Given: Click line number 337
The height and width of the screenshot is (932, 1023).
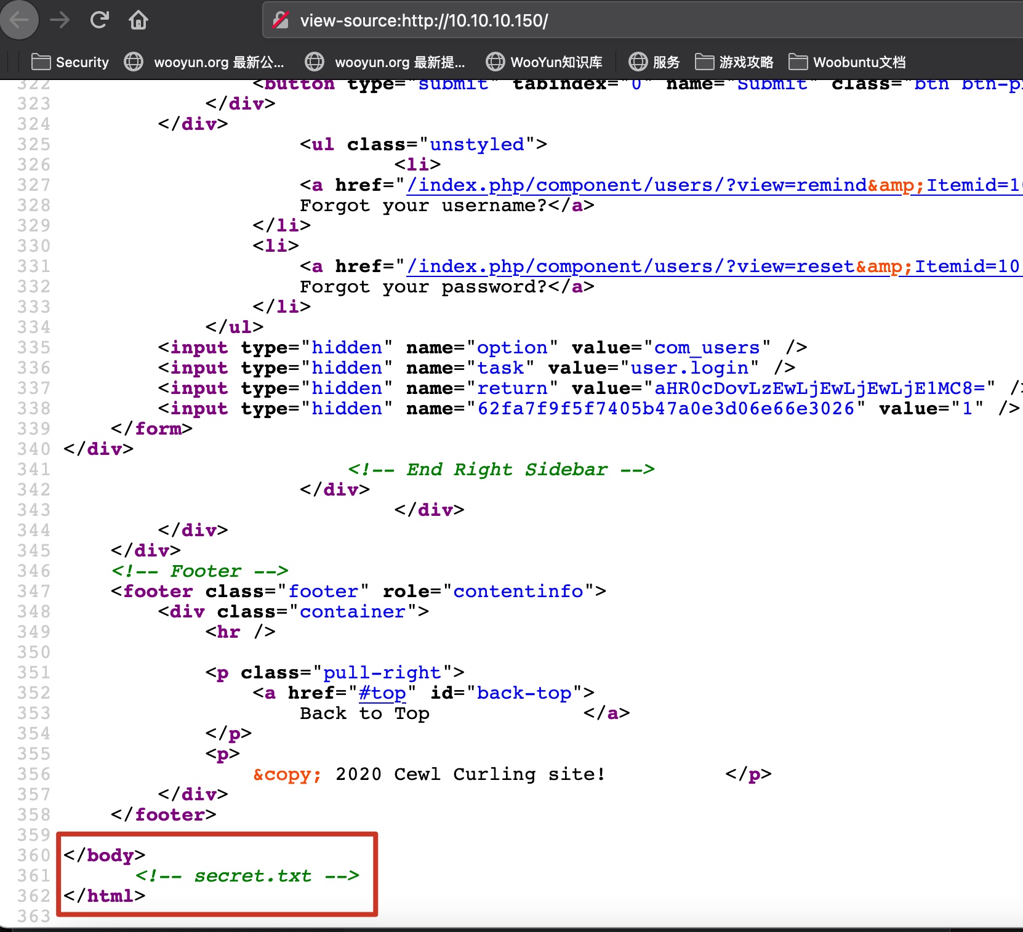Looking at the screenshot, I should tap(34, 388).
